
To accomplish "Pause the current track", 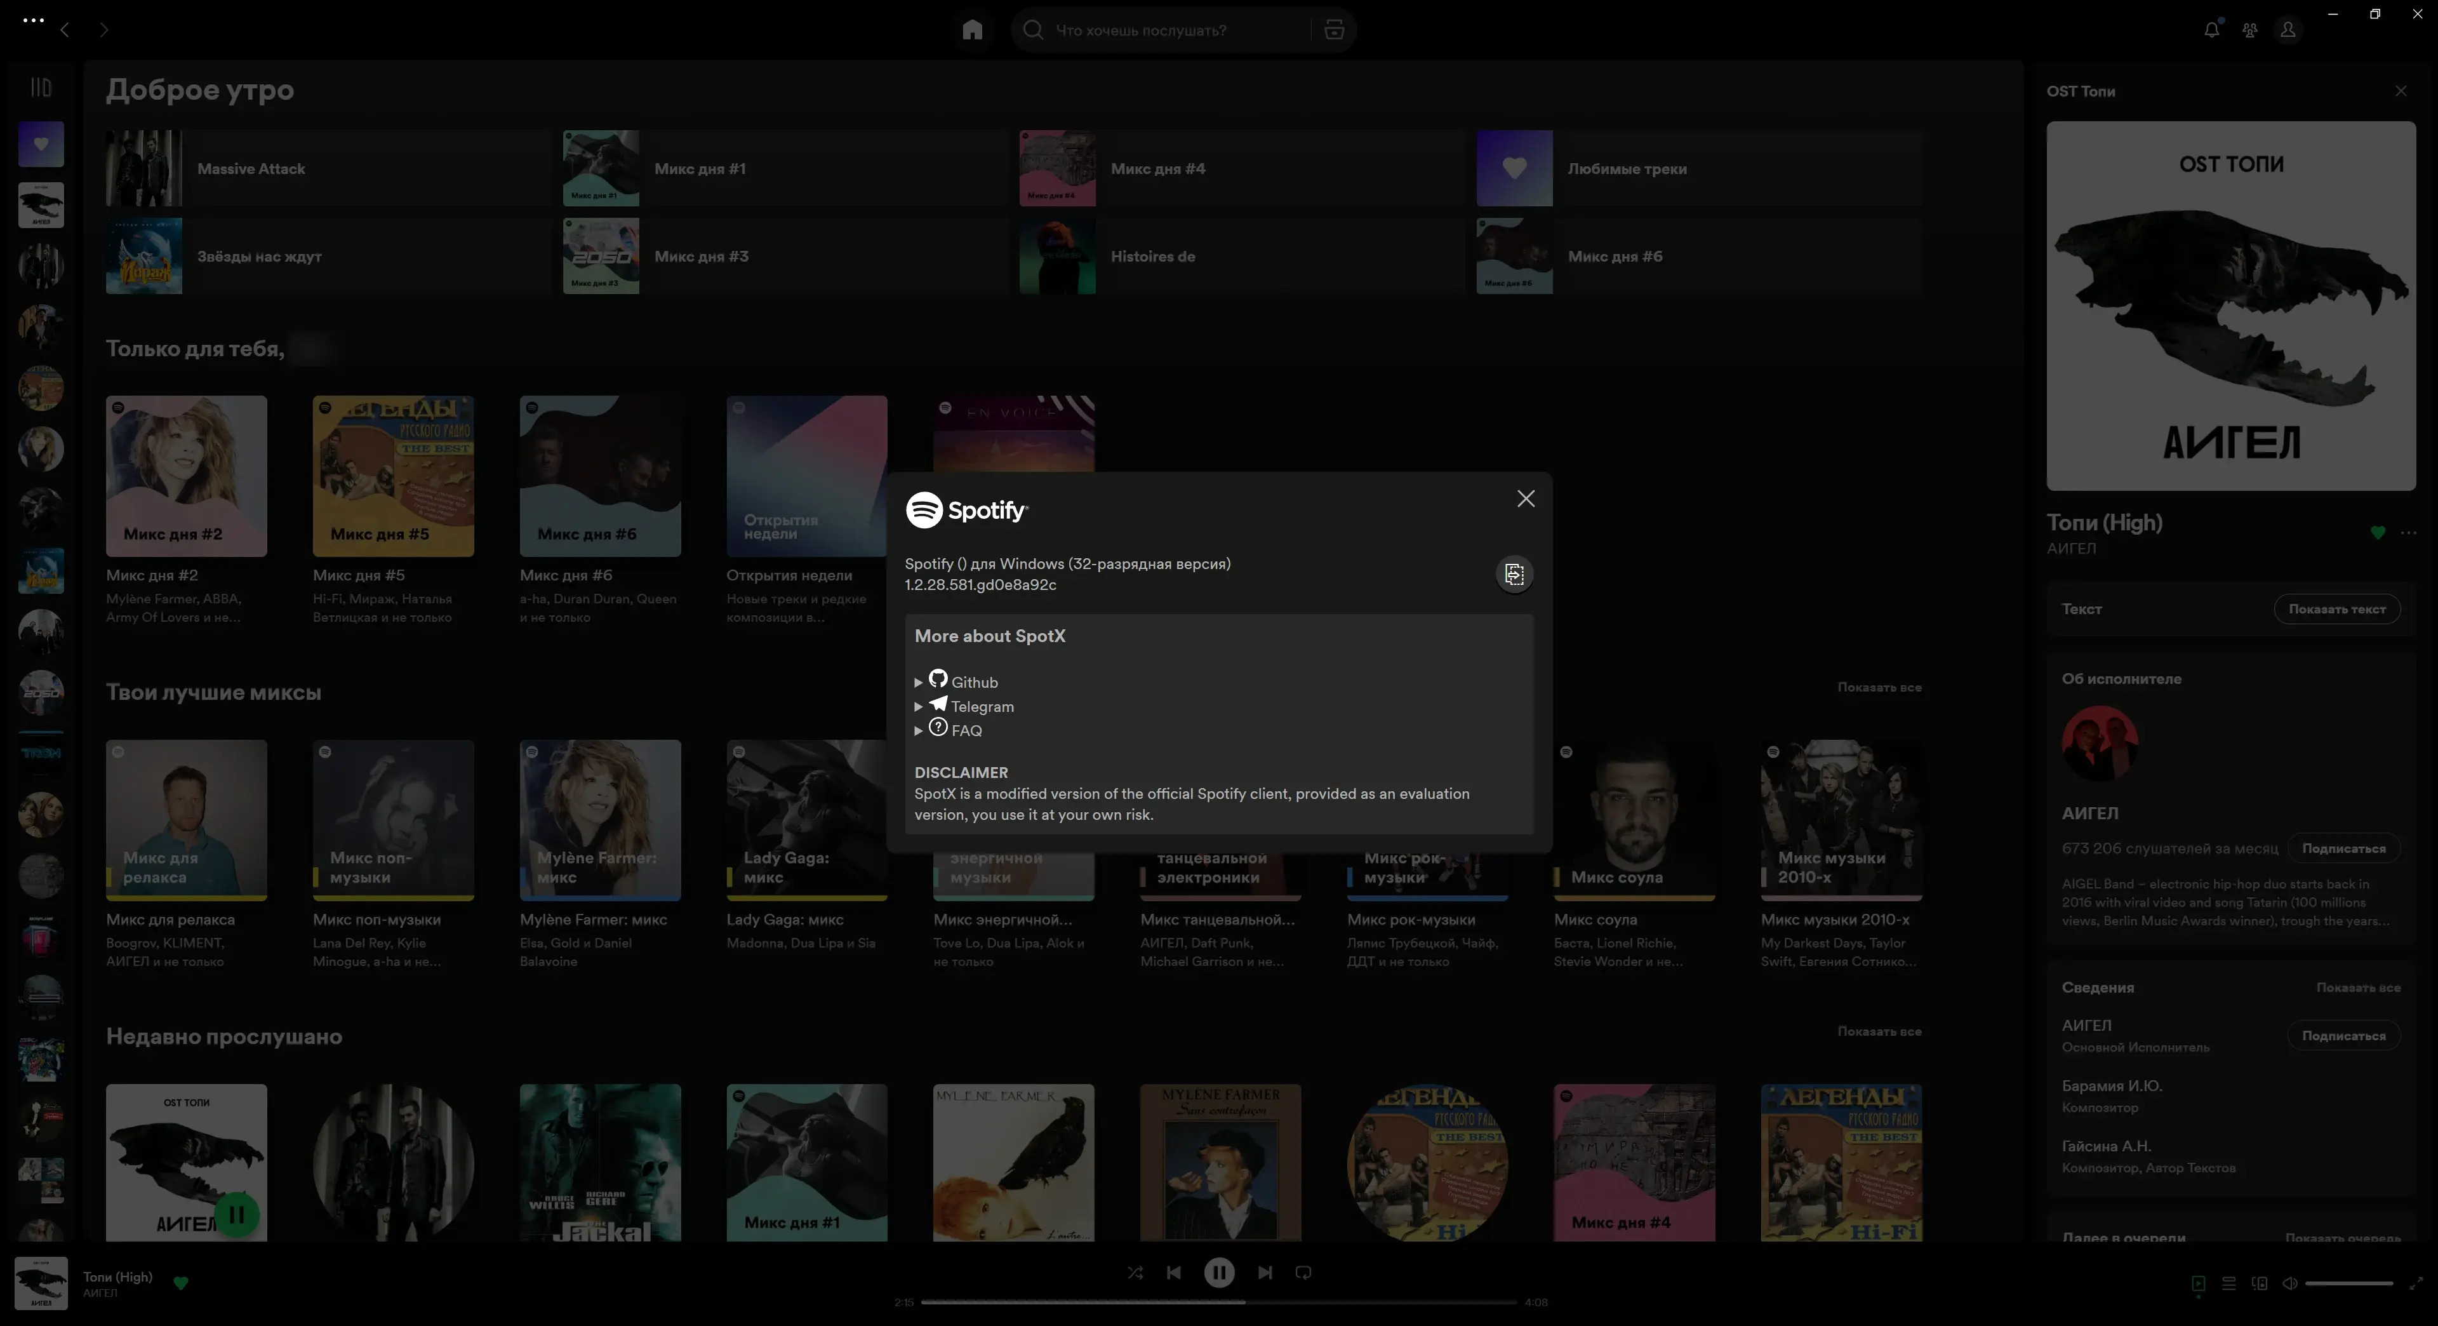I will pos(1219,1273).
